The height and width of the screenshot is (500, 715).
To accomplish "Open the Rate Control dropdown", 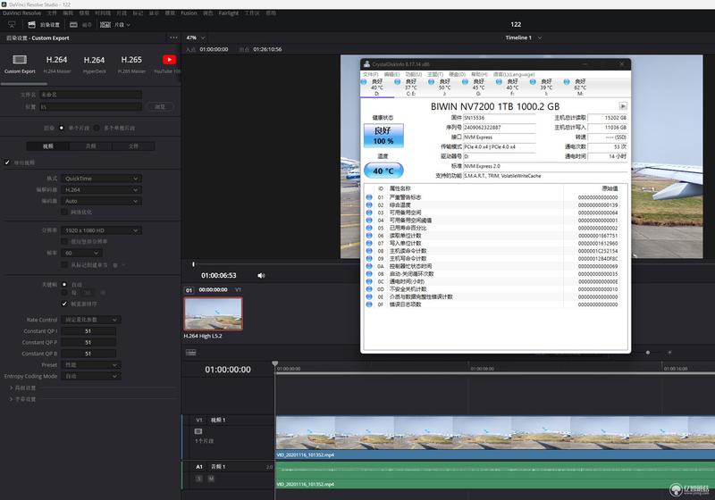I will tap(91, 320).
